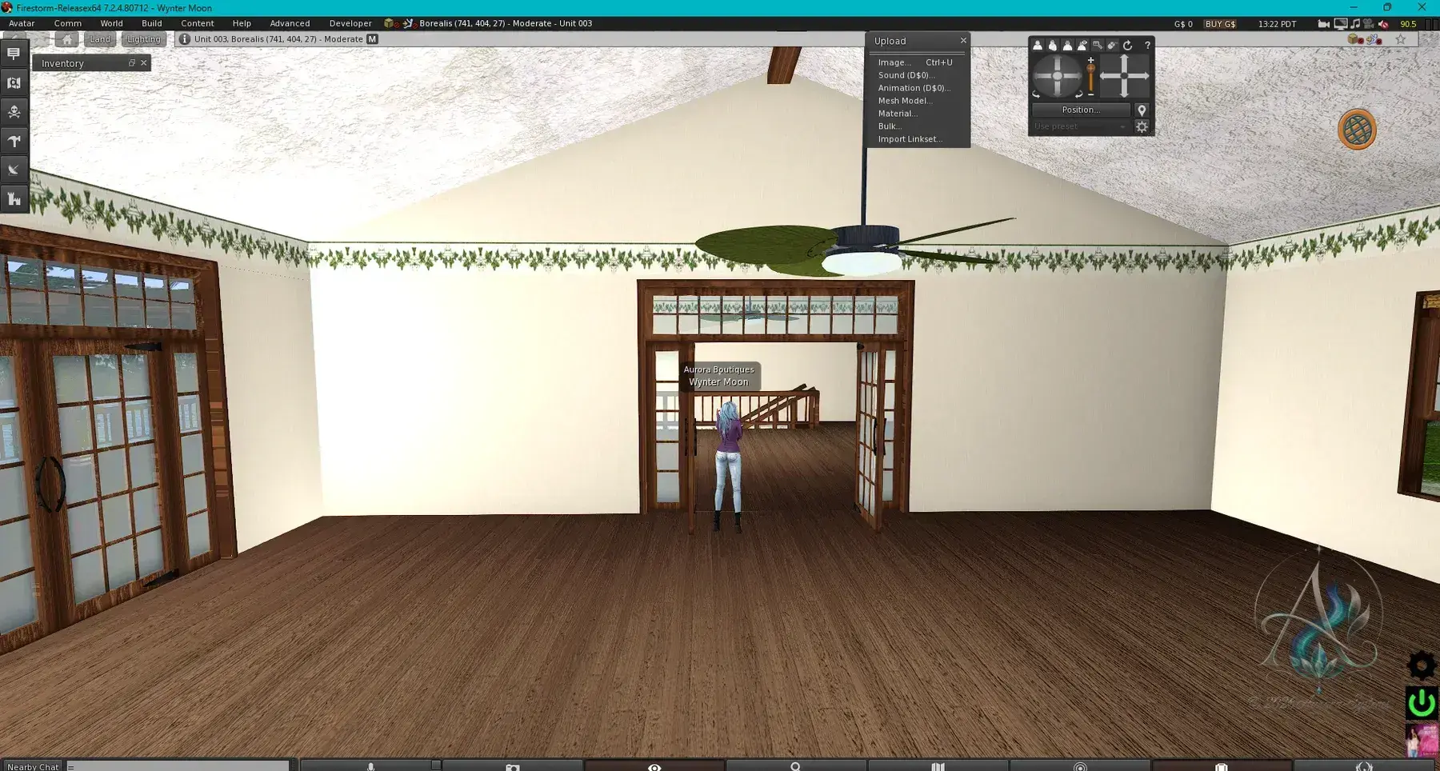Screen dimensions: 1440x771
Task: Choose Mesh Model in the Upload menu
Action: click(x=905, y=101)
